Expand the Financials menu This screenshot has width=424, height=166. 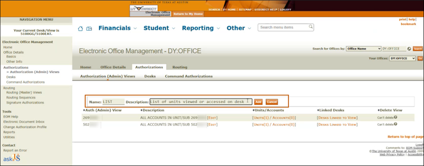(117, 28)
